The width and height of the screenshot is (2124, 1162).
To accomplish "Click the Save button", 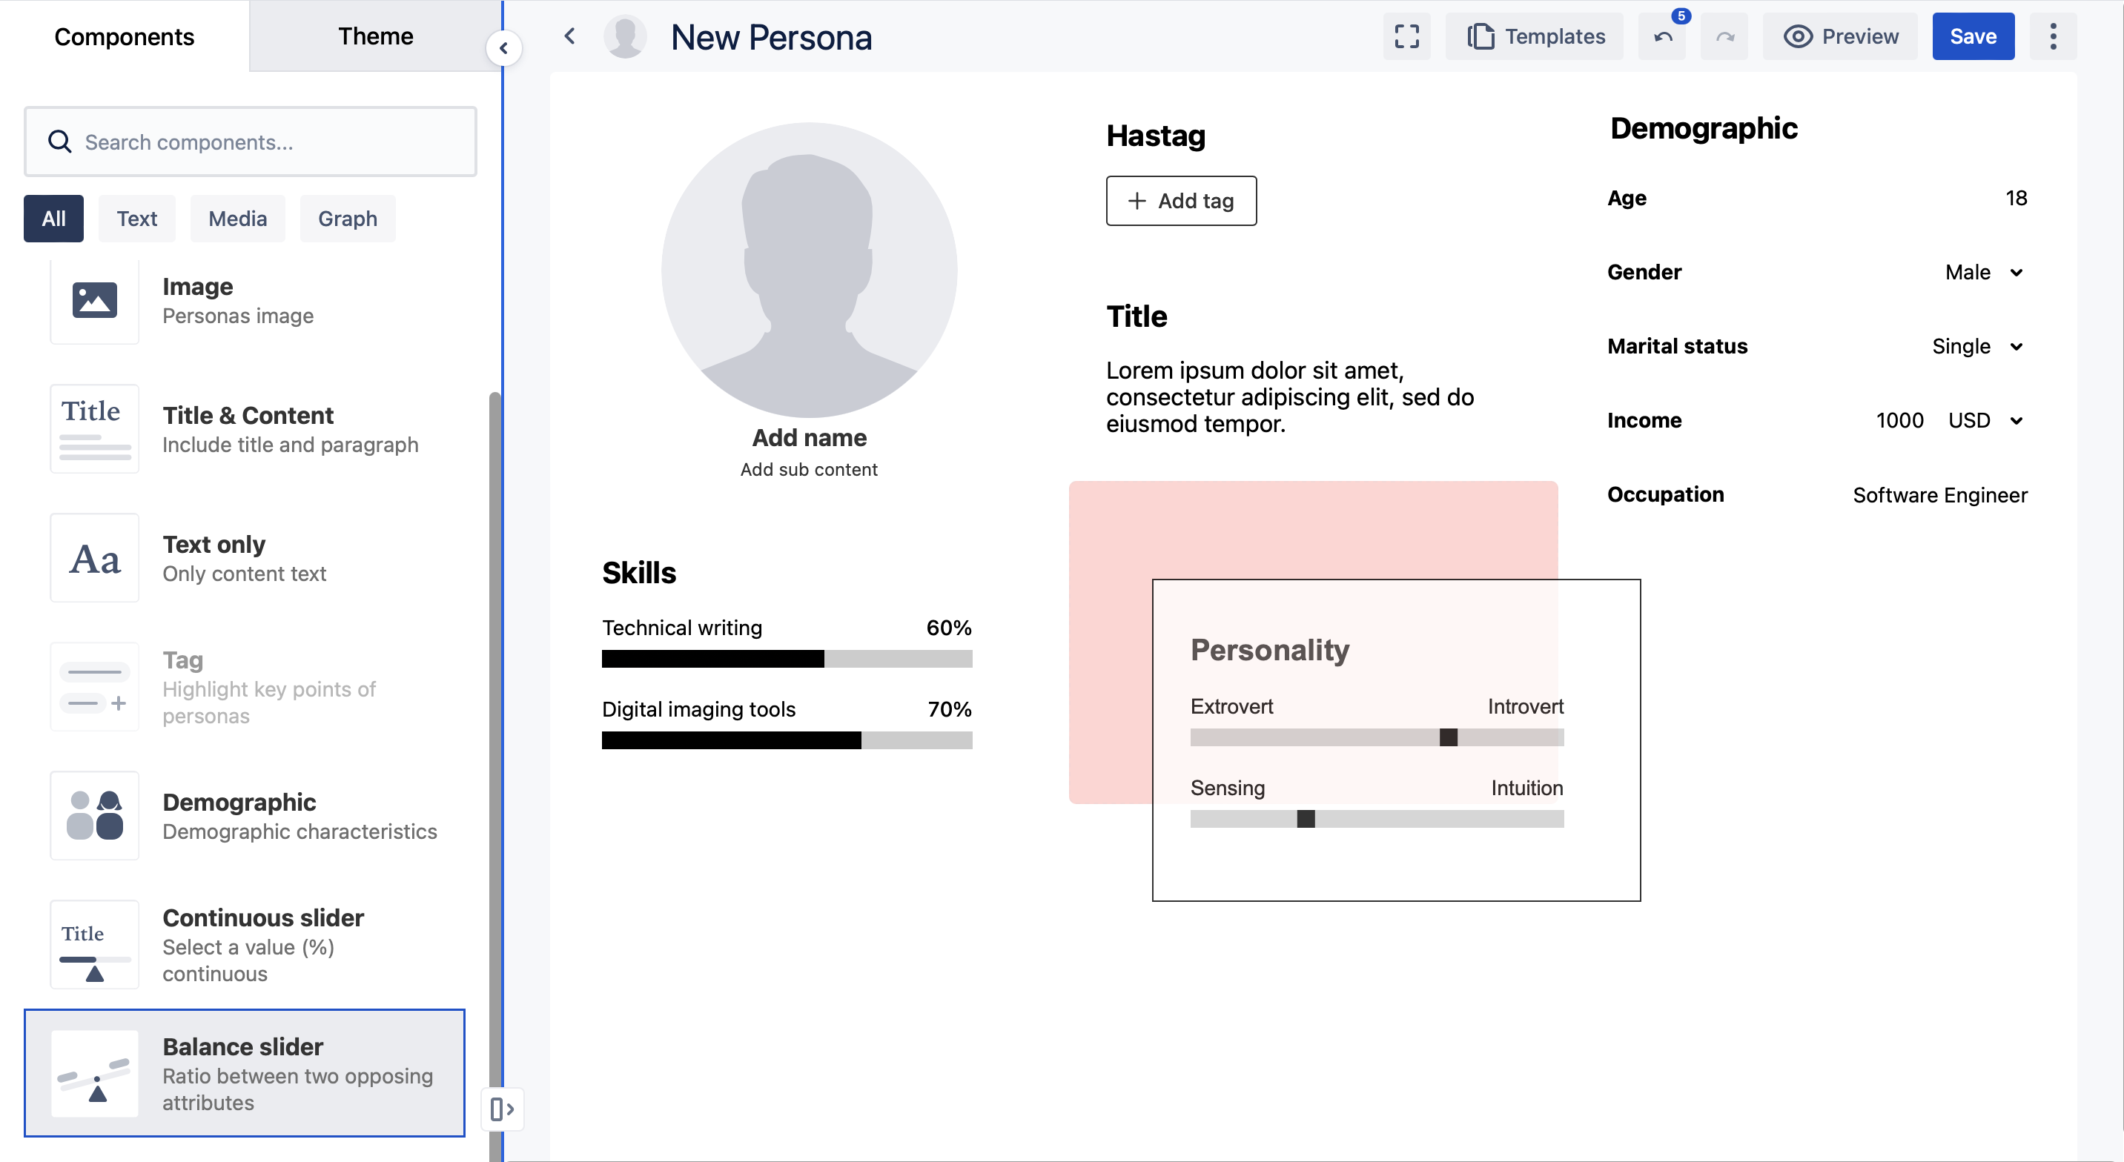I will click(x=1972, y=36).
